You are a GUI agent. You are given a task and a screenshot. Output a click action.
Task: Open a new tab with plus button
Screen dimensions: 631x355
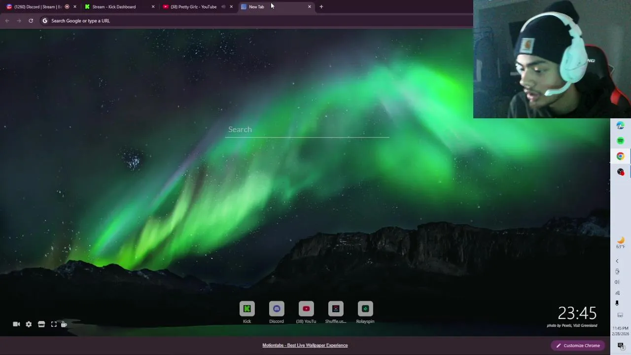pos(321,6)
